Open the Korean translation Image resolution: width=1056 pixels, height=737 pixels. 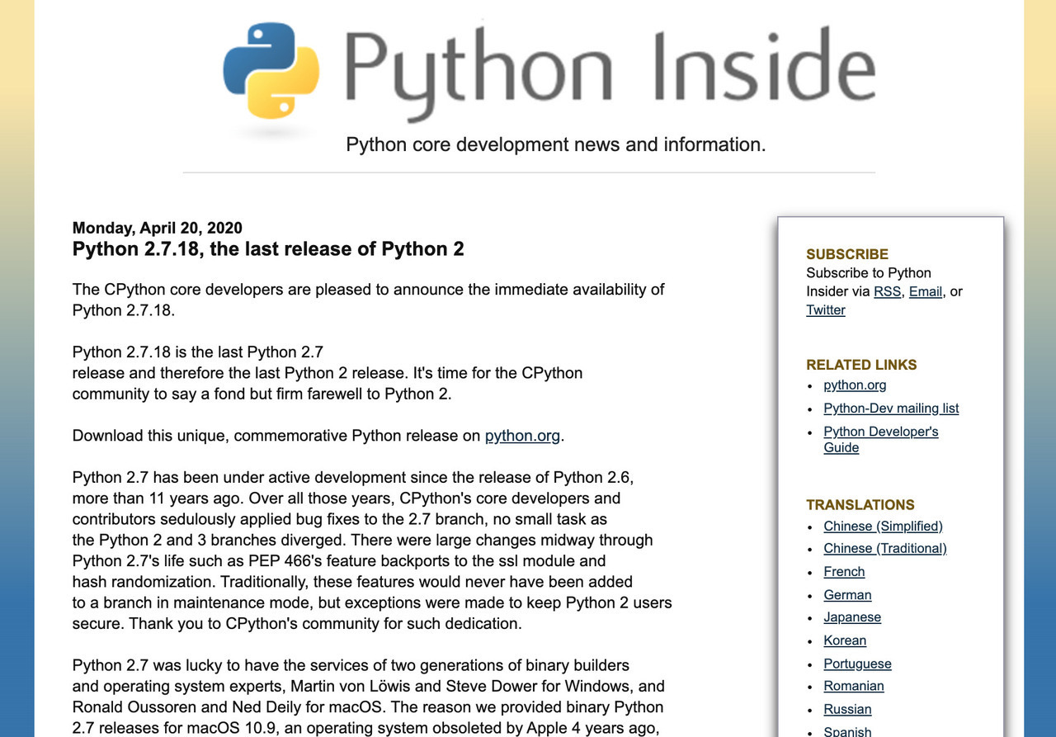(845, 640)
